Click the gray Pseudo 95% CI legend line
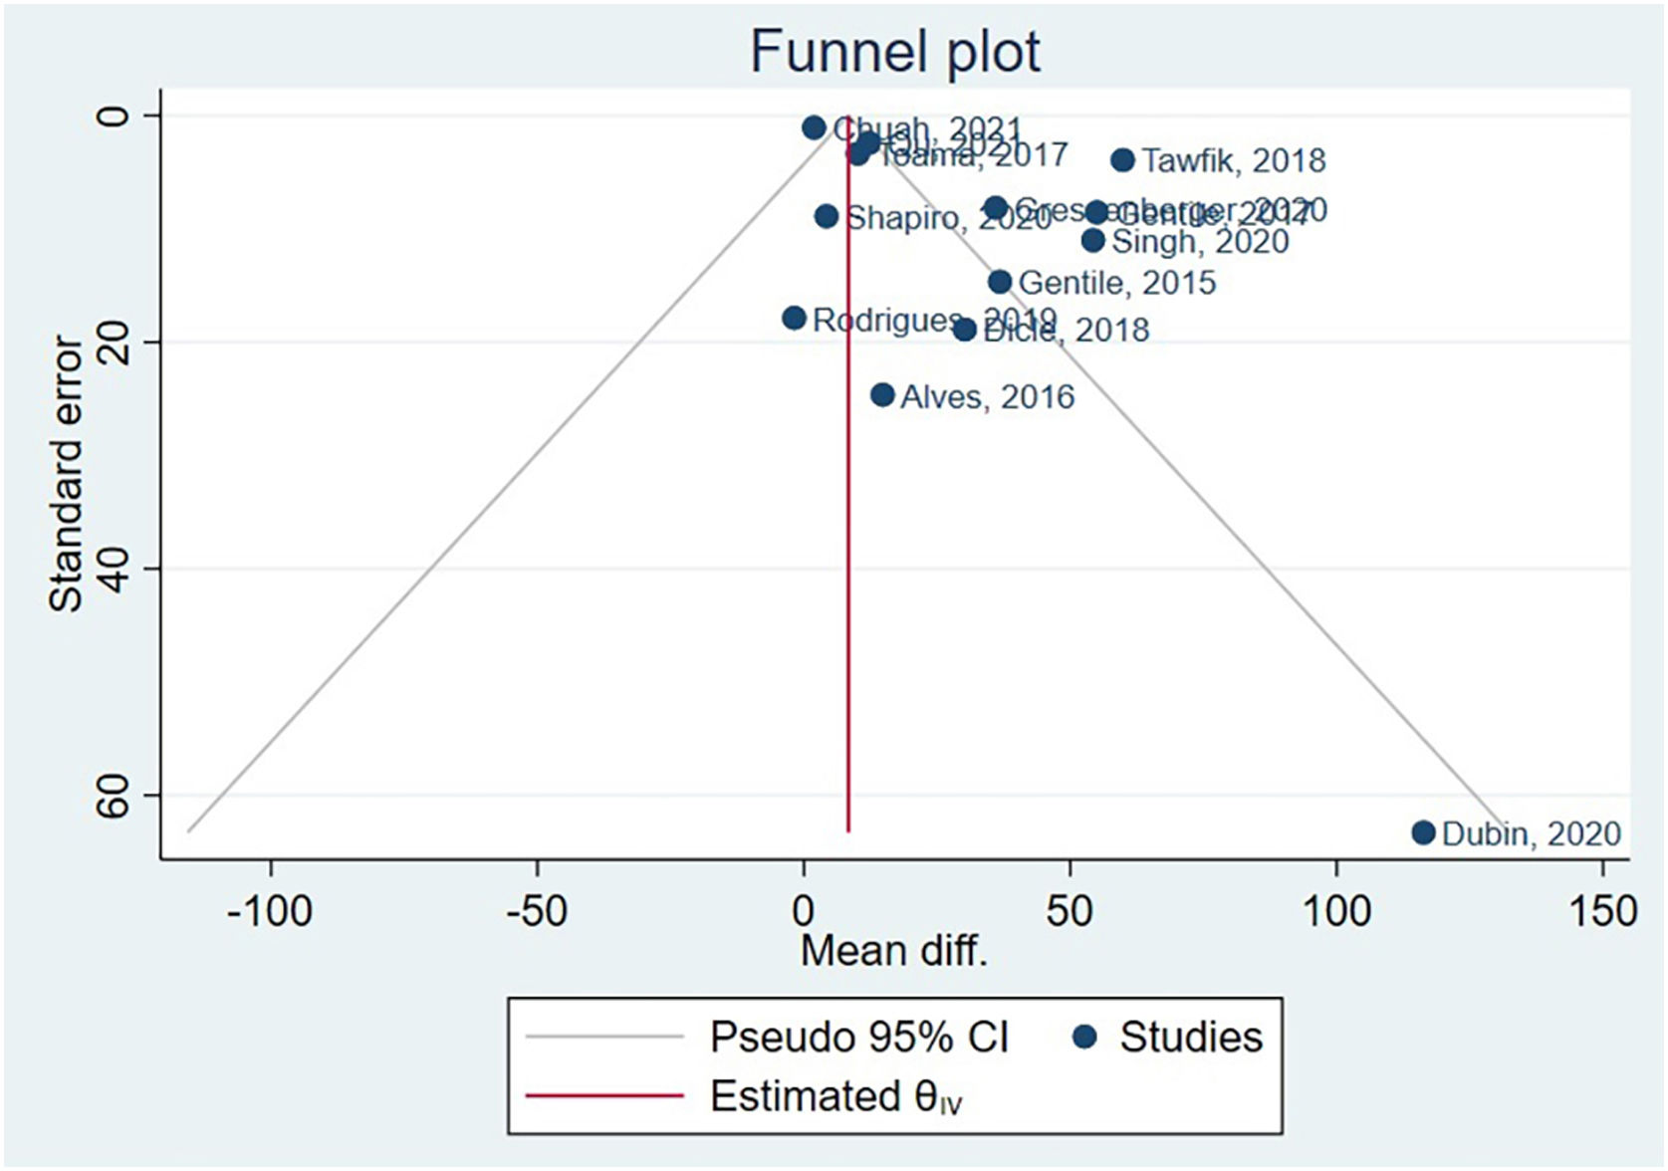 tap(604, 1038)
